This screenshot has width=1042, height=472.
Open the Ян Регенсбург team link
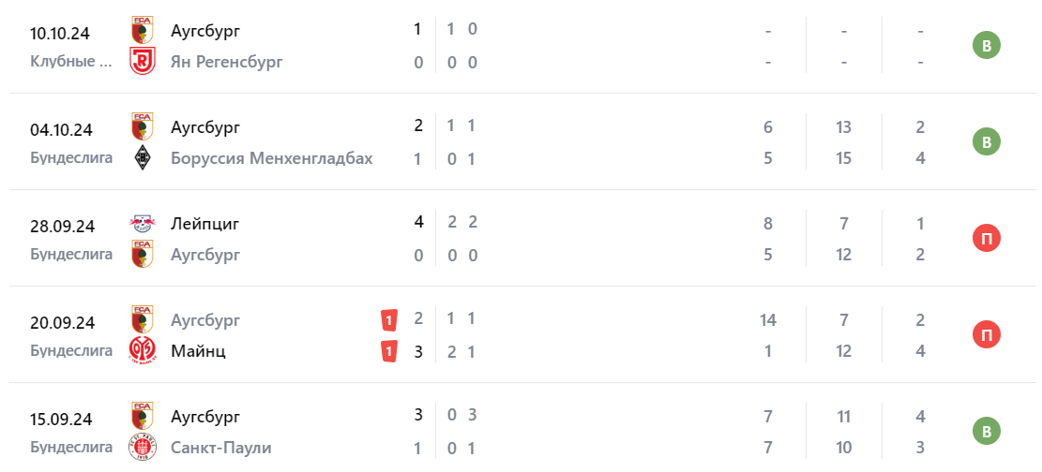227,62
